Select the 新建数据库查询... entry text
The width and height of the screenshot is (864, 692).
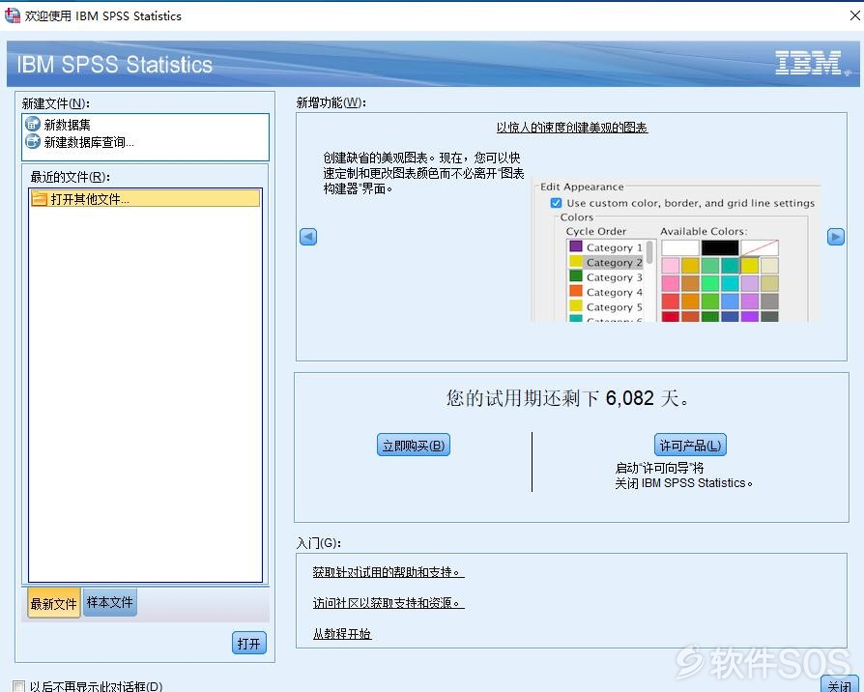coord(89,142)
